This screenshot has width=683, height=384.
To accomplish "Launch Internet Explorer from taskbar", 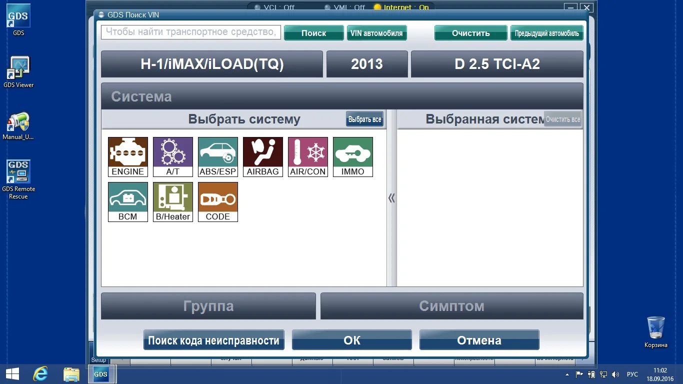I will coord(40,374).
